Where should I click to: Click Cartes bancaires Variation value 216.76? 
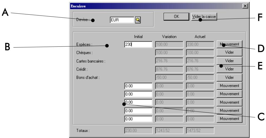click(x=169, y=61)
